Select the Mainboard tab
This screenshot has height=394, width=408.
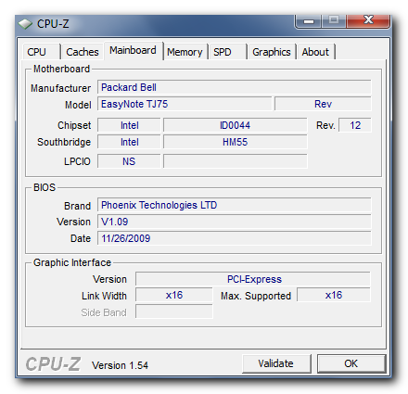(x=133, y=50)
